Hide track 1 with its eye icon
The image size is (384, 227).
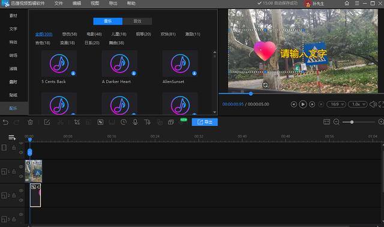(x=21, y=167)
